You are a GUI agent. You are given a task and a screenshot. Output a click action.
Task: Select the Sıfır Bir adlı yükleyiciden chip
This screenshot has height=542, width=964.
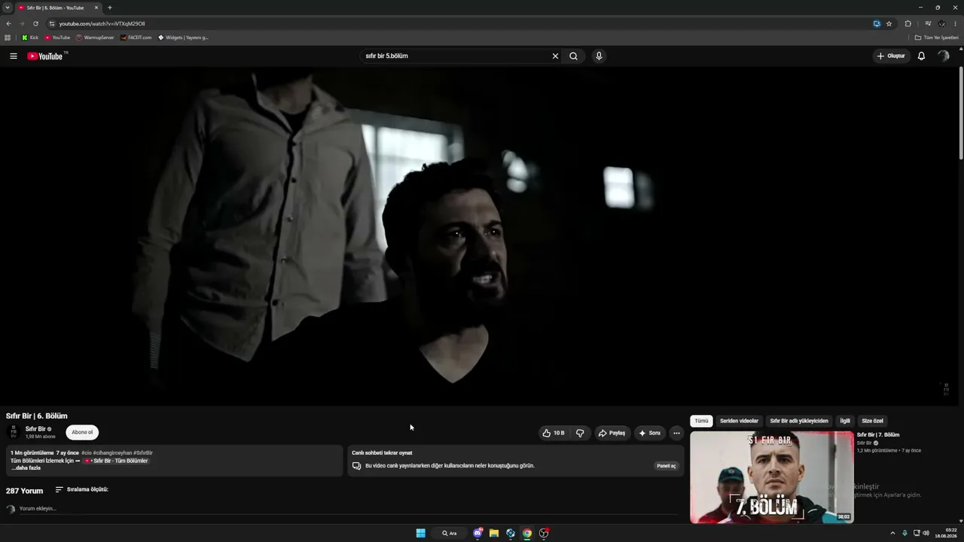click(x=799, y=421)
